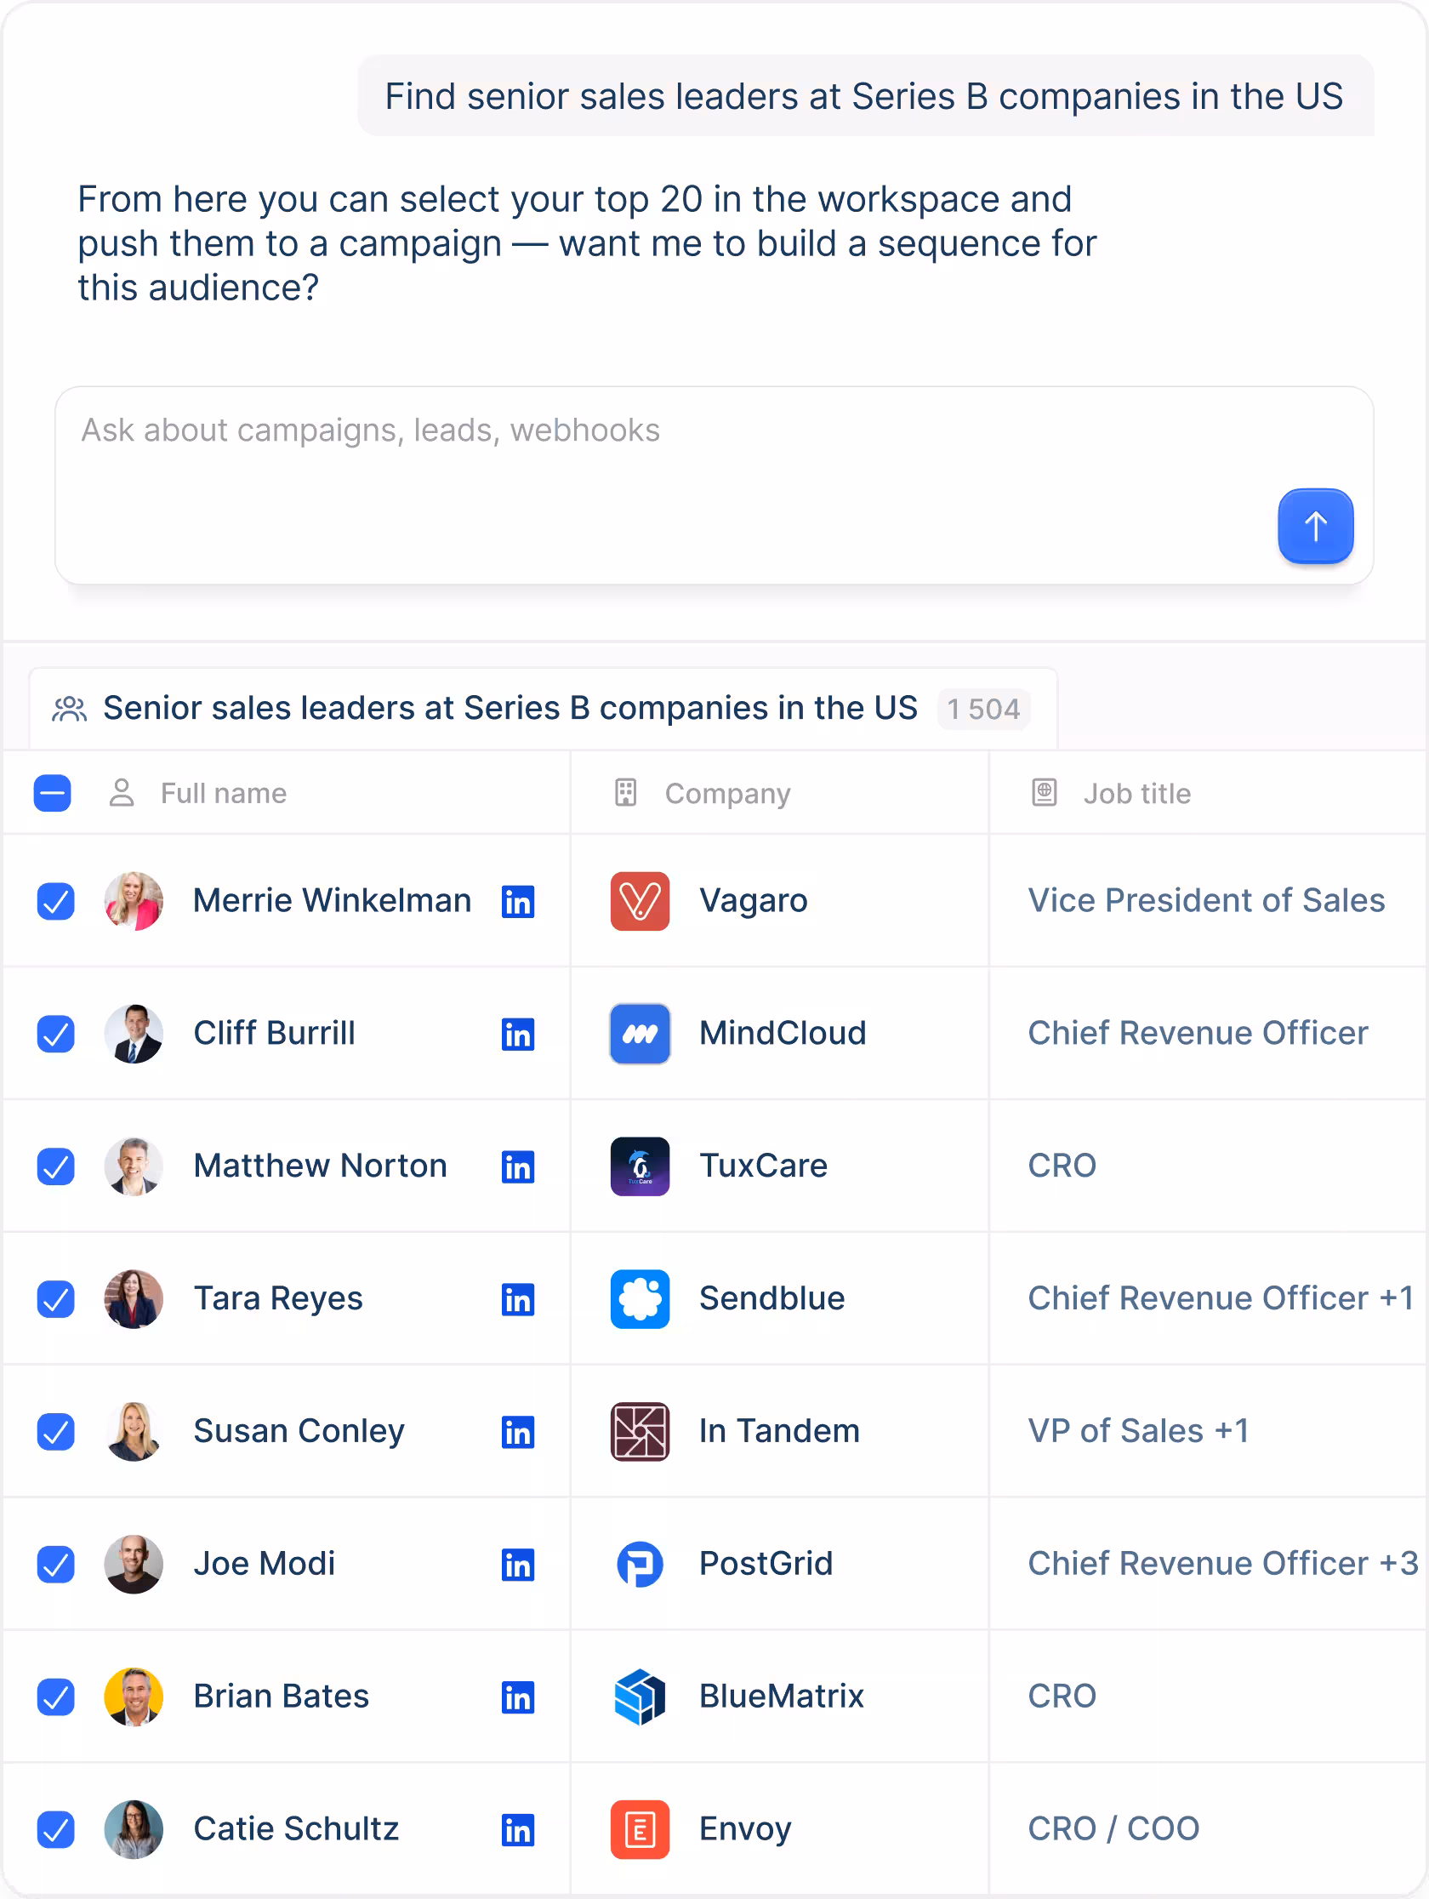Uncheck Matthew Norton's row checkbox
Image resolution: width=1429 pixels, height=1899 pixels.
coord(56,1166)
